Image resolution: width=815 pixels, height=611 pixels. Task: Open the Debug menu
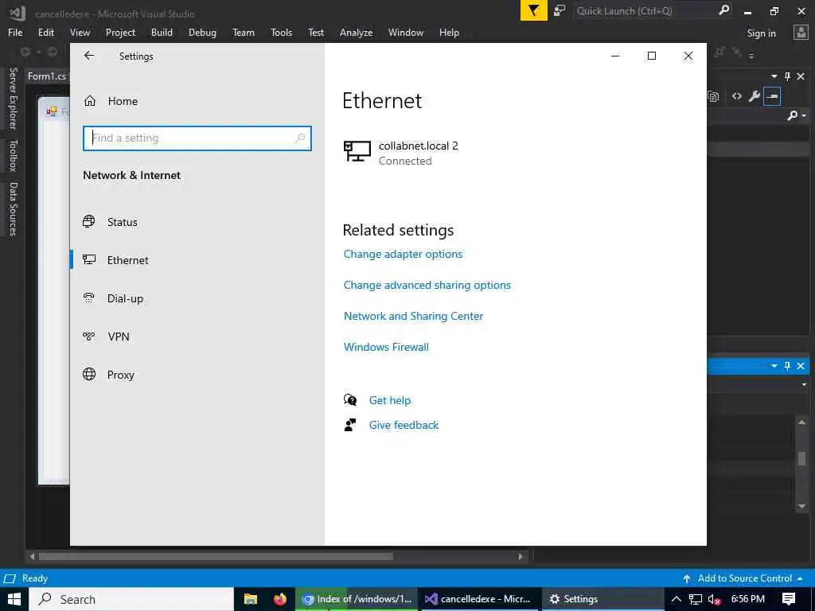coord(202,32)
